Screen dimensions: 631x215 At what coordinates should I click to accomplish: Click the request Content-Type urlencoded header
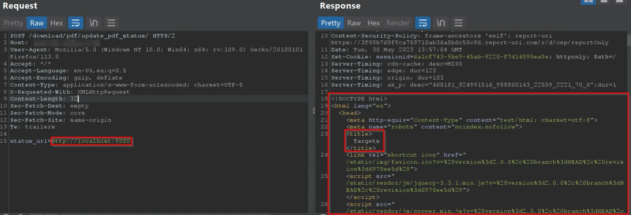point(126,84)
